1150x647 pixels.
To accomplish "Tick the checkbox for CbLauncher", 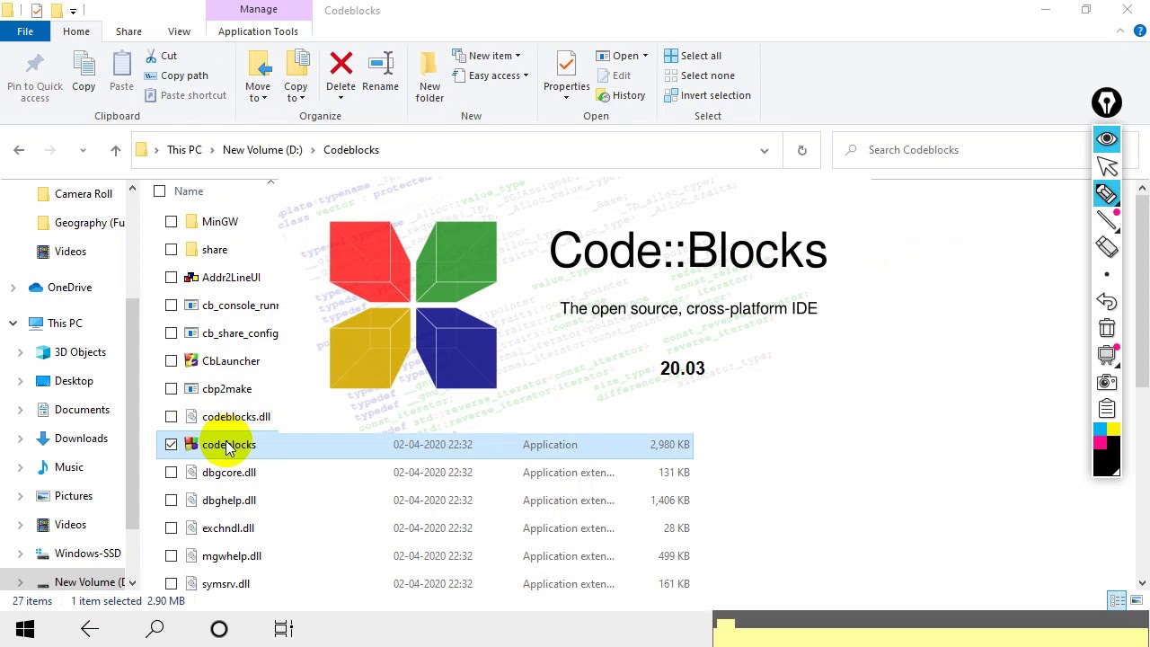I will tap(171, 361).
